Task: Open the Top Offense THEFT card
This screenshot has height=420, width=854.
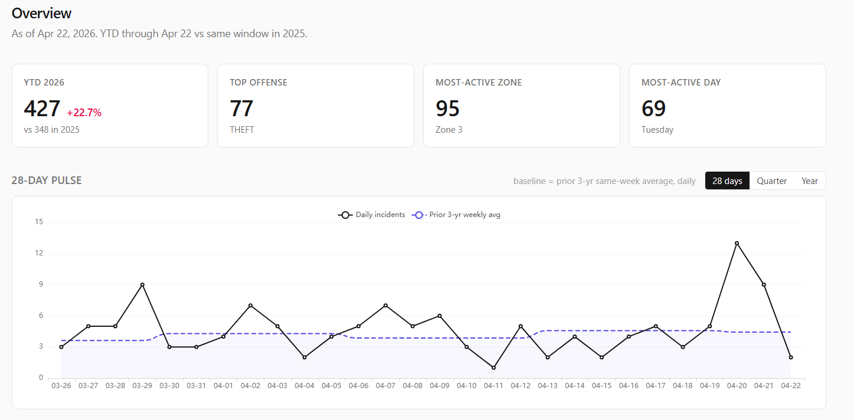Action: click(x=315, y=106)
